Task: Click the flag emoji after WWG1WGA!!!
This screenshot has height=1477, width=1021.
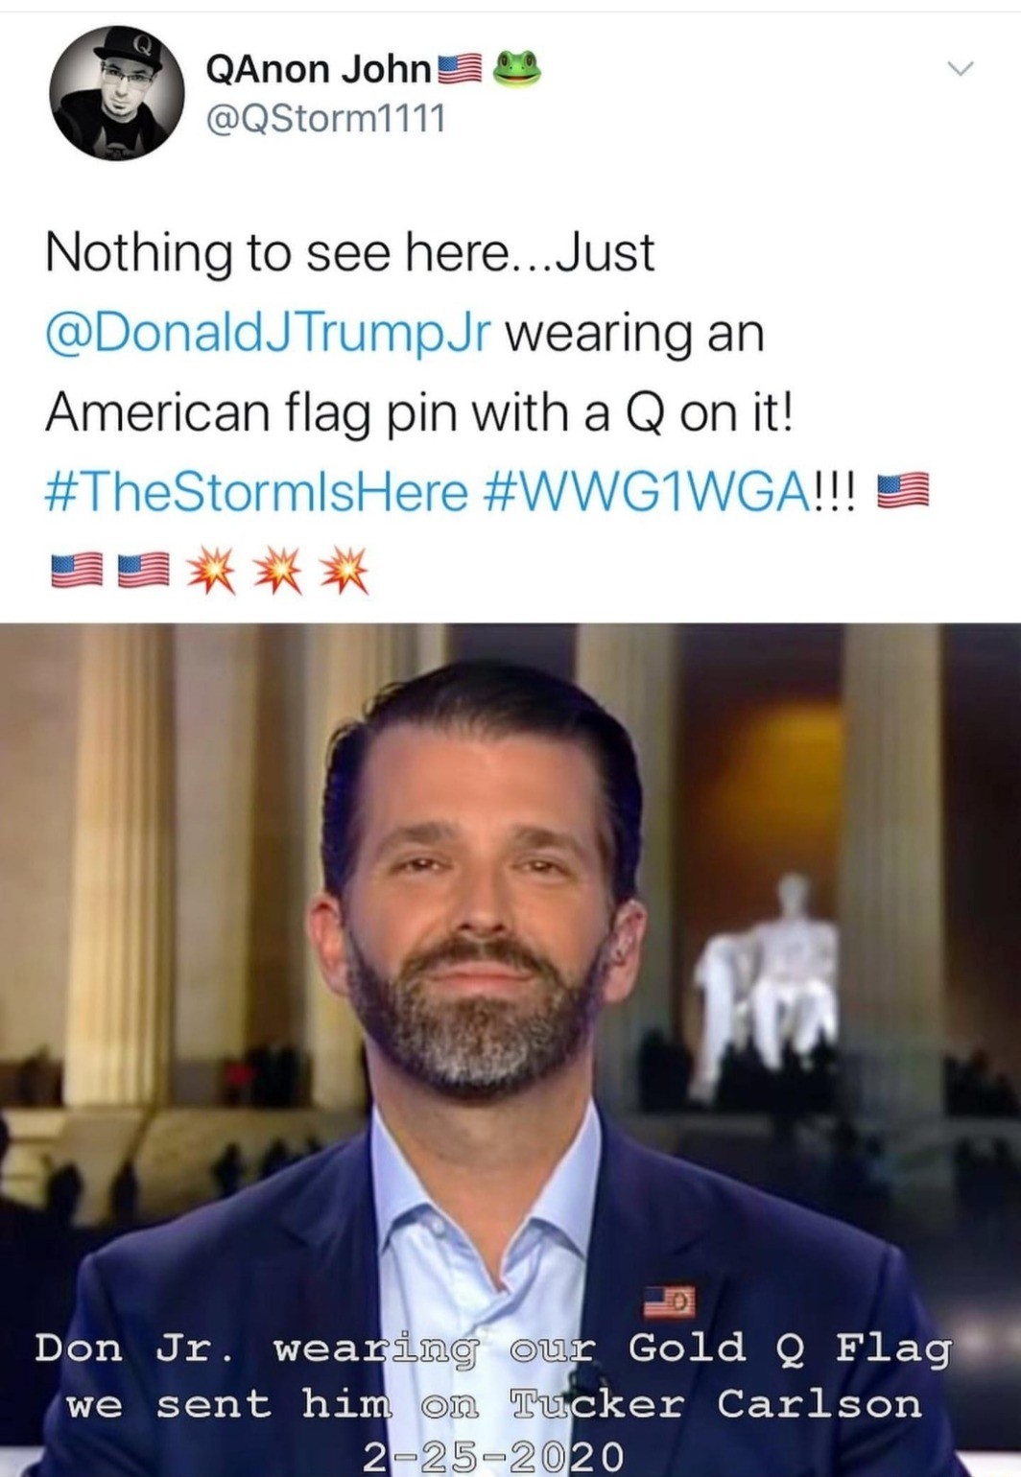Action: (904, 491)
